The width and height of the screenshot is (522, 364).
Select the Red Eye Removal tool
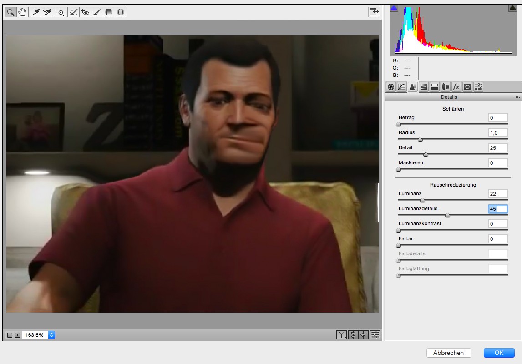(85, 12)
